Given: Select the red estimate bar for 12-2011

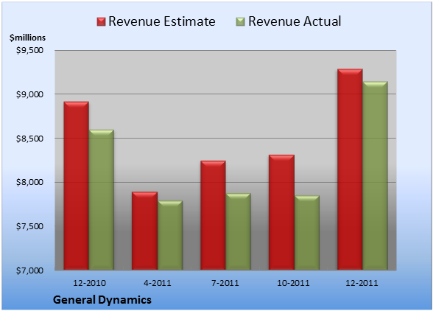Looking at the screenshot, I should (x=350, y=170).
